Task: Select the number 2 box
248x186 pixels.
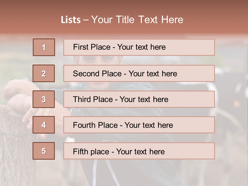Action: (44, 73)
